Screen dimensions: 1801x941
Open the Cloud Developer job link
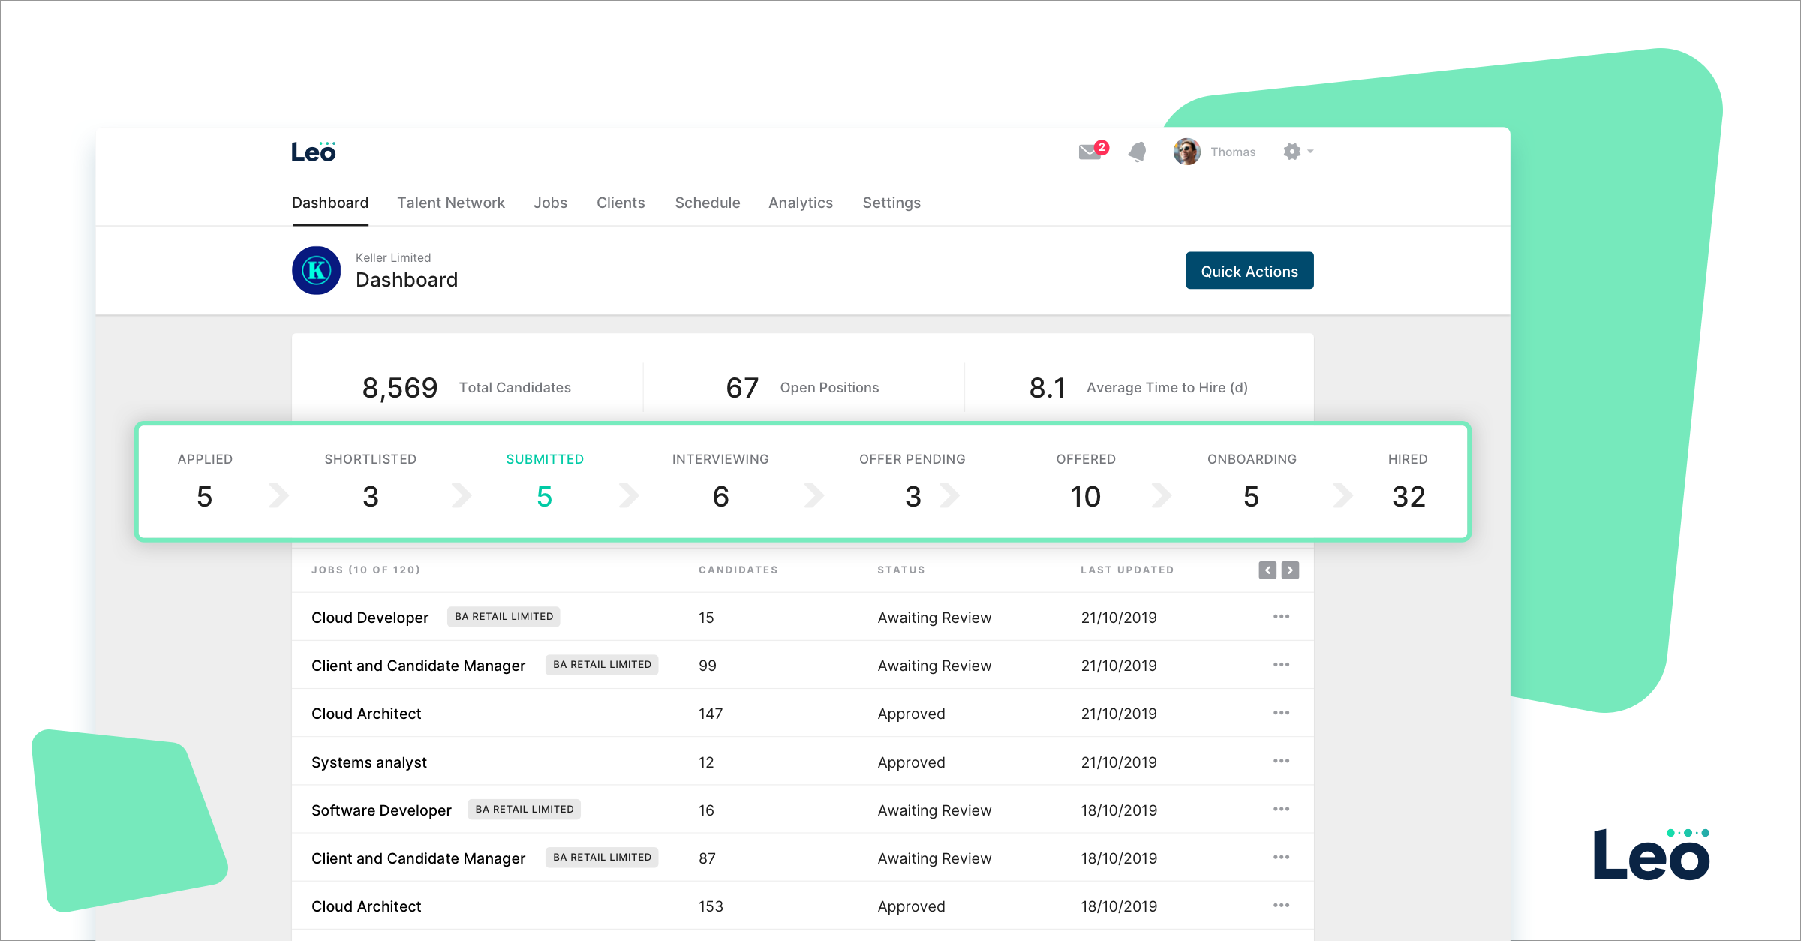(x=370, y=618)
